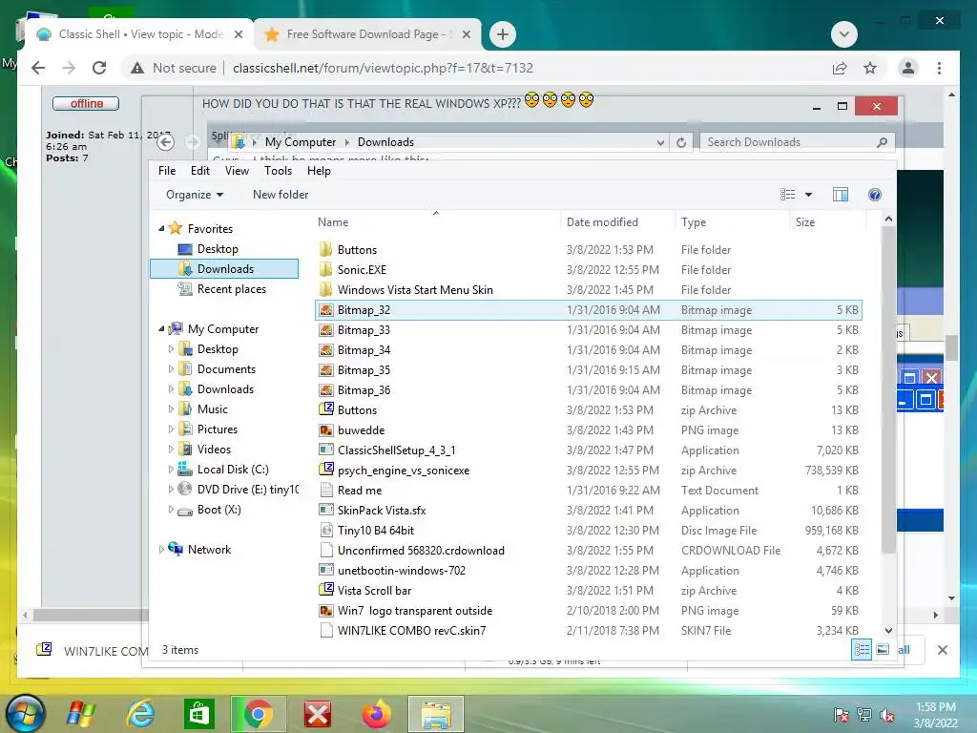Bookmark this page star icon
The image size is (977, 733).
pyautogui.click(x=870, y=68)
